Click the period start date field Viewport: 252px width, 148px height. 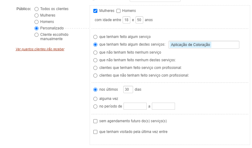(135, 106)
